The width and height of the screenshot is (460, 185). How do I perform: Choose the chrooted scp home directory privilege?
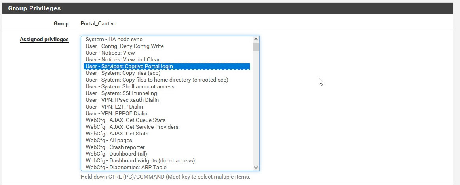click(157, 80)
